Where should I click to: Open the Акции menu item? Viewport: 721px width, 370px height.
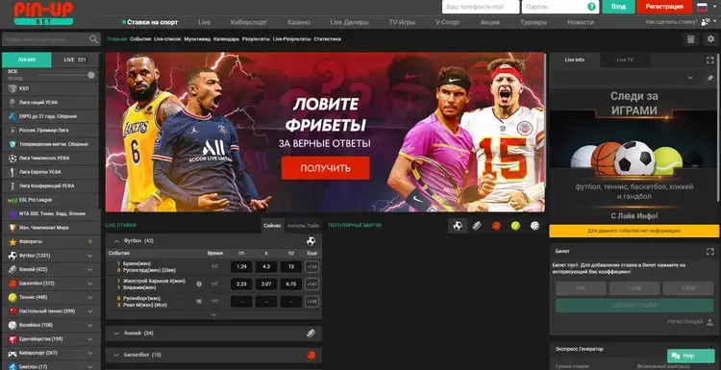click(x=490, y=22)
